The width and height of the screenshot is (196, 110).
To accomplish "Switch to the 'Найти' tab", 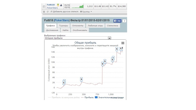I will (x=65, y=30).
